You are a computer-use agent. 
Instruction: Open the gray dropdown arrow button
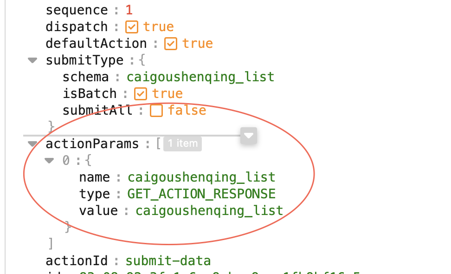tap(249, 135)
